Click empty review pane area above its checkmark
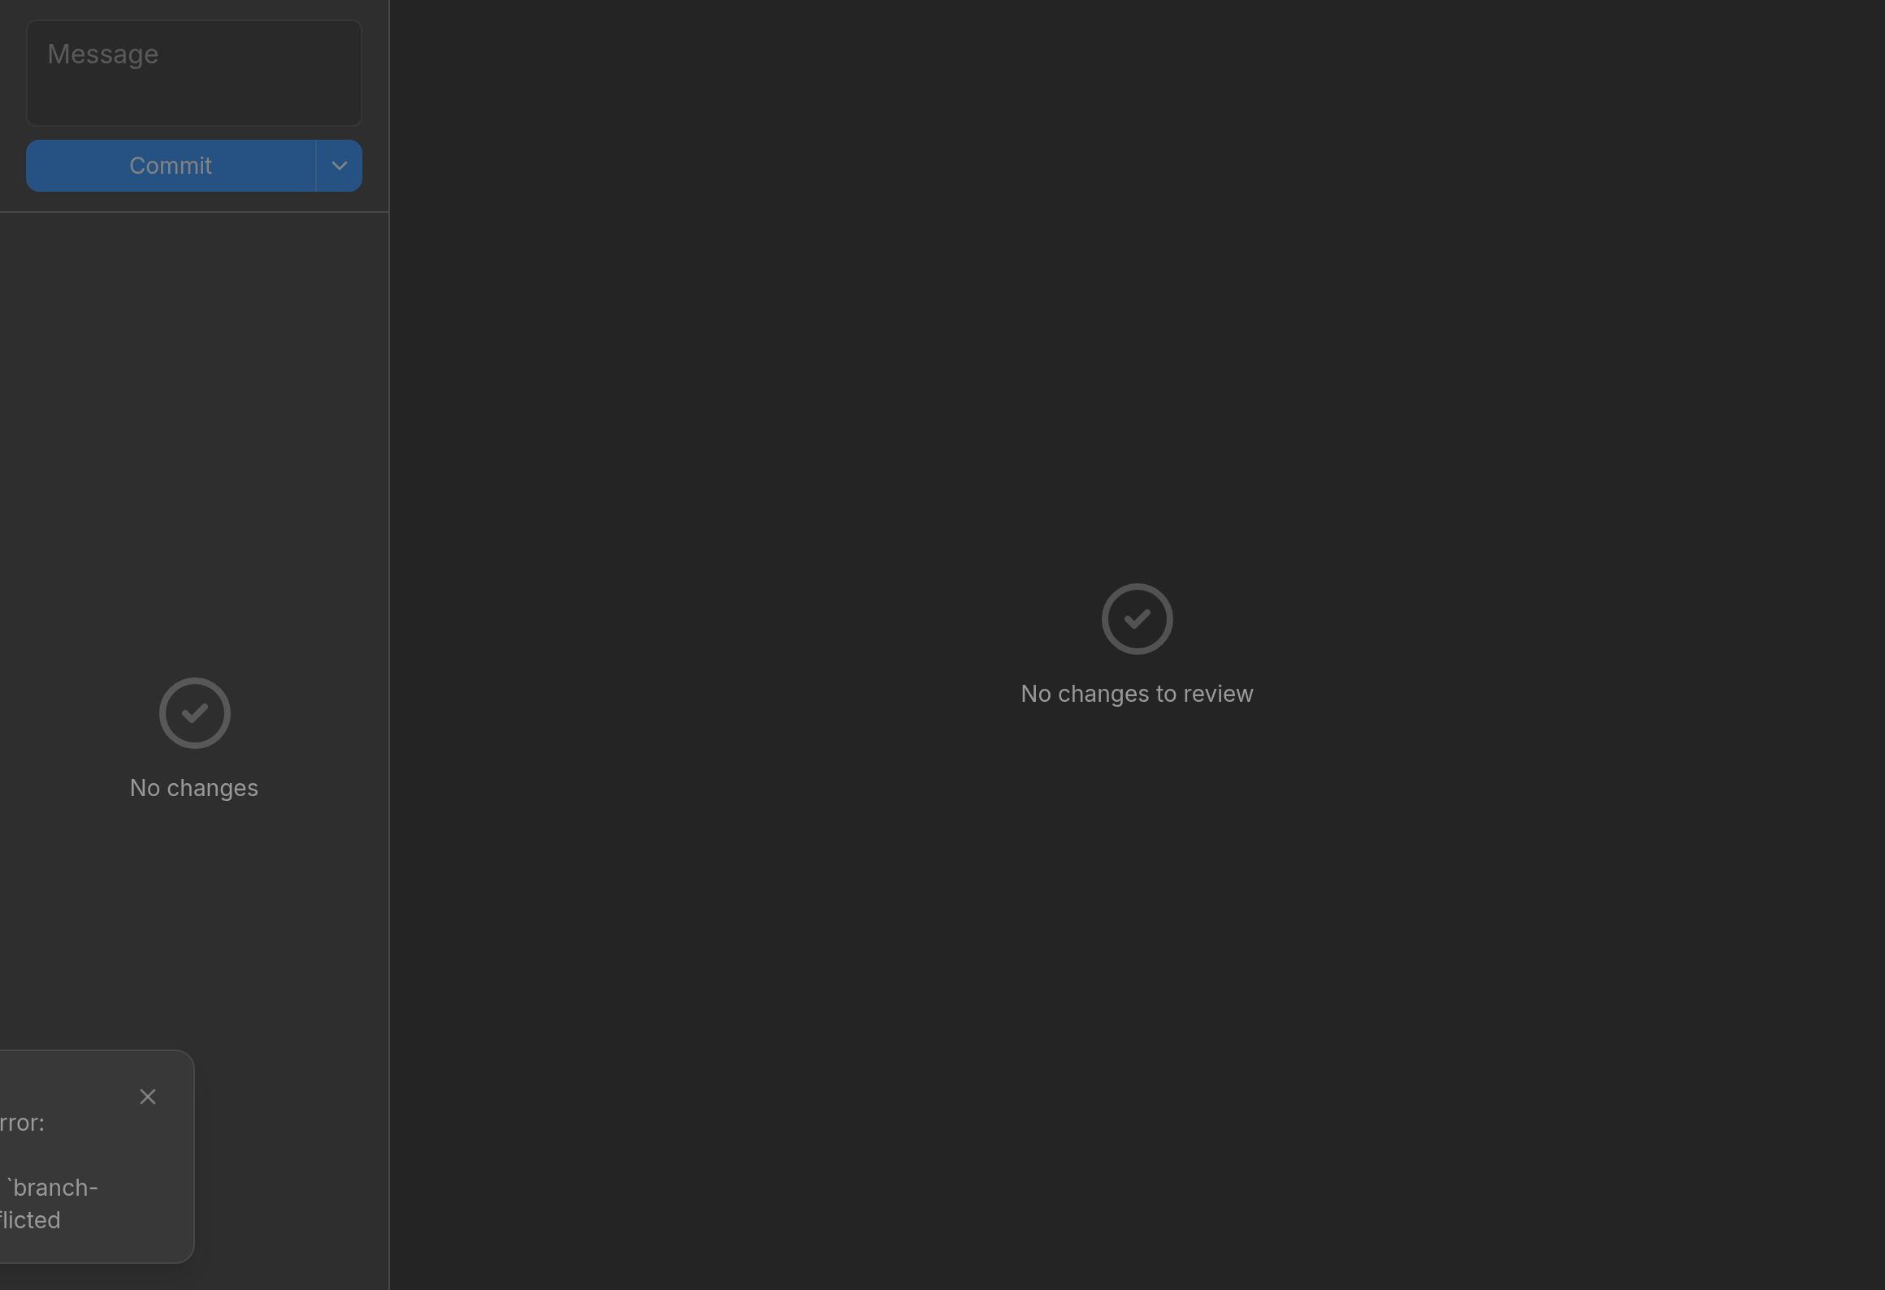Viewport: 1885px width, 1290px height. point(1137,284)
